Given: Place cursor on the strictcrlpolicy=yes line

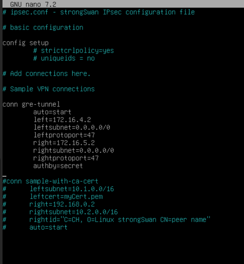Looking at the screenshot, I should tap(74, 50).
